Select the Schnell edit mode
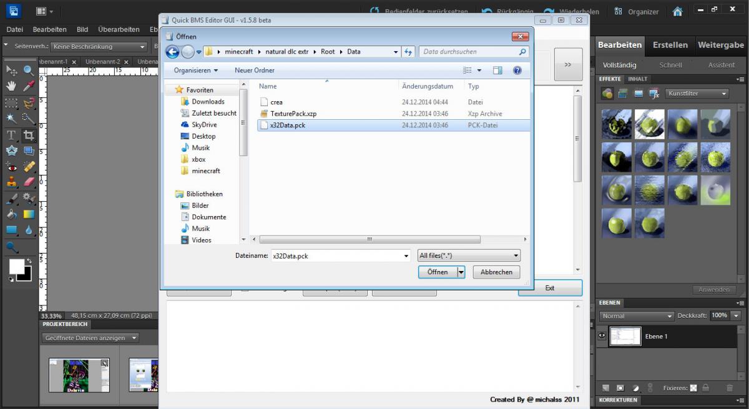 (670, 65)
